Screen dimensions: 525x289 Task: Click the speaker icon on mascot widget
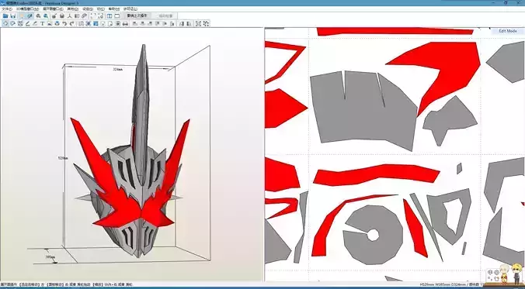coord(490,272)
